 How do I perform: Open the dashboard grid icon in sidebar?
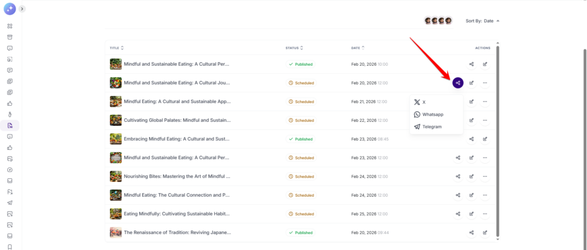(10, 26)
